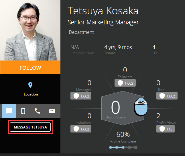Click the Invitations label
The width and height of the screenshot is (185, 156).
(x=83, y=123)
